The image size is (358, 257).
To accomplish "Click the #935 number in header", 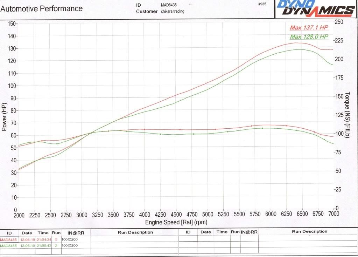I will [x=261, y=4].
